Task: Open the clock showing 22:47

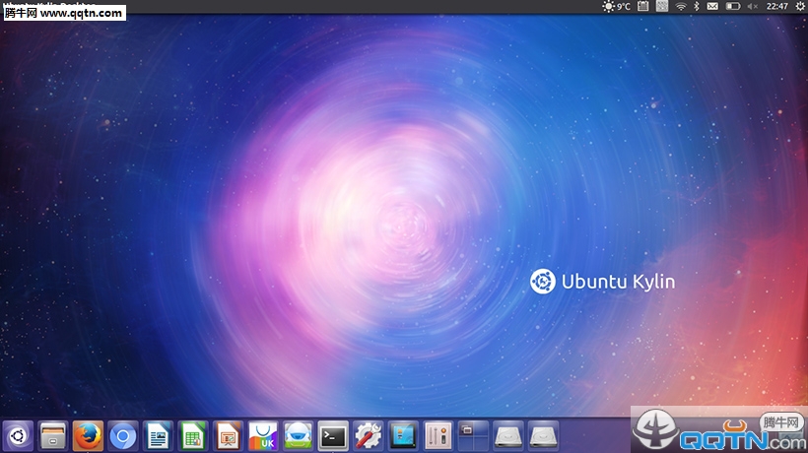Action: (777, 6)
